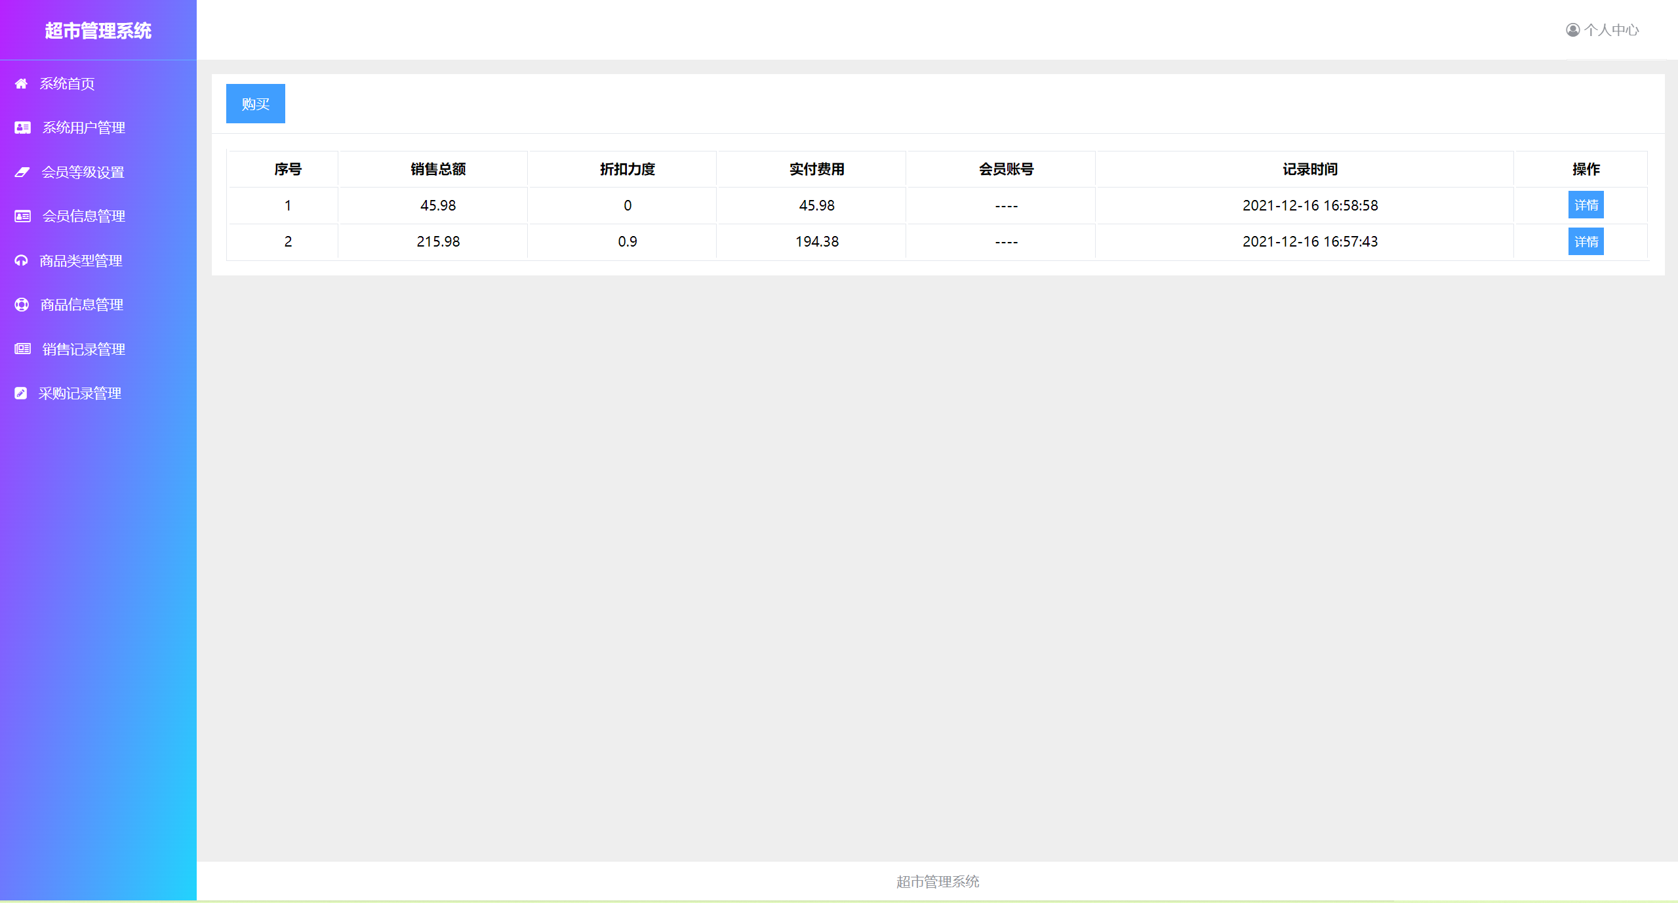Click the card icon beside 会员信息管理
Image resolution: width=1678 pixels, height=903 pixels.
(22, 216)
